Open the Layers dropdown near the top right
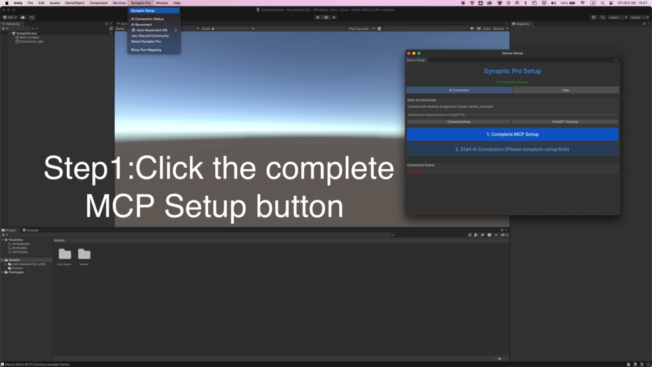Image resolution: width=652 pixels, height=367 pixels. pyautogui.click(x=617, y=17)
